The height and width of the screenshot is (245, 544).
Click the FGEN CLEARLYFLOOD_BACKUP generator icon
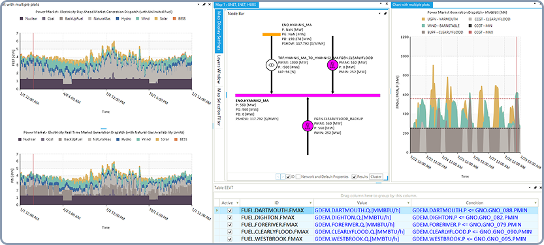pos(308,125)
